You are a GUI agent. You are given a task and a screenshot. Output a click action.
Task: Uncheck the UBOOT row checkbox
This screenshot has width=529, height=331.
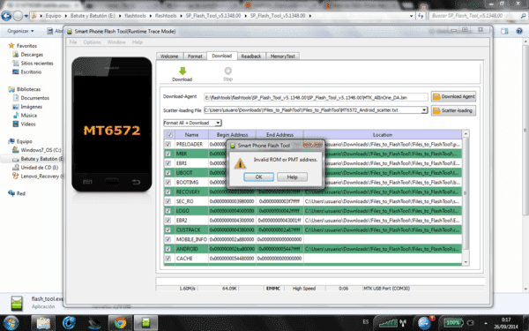point(168,173)
